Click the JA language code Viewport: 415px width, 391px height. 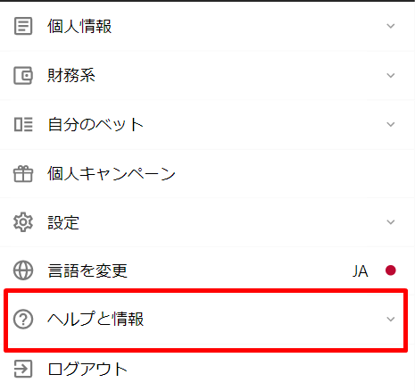(x=361, y=271)
